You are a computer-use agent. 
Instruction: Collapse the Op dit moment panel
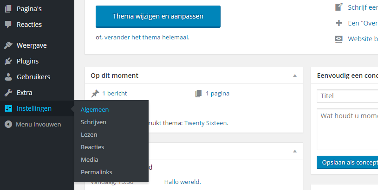click(295, 76)
